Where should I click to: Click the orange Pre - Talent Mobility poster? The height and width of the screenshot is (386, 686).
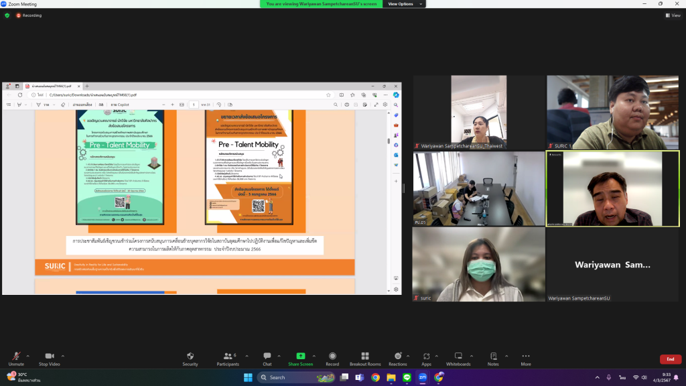point(249,167)
